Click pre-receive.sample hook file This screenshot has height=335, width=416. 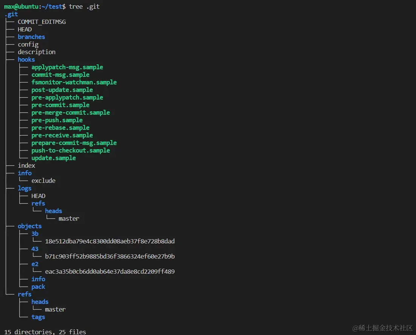(x=62, y=135)
